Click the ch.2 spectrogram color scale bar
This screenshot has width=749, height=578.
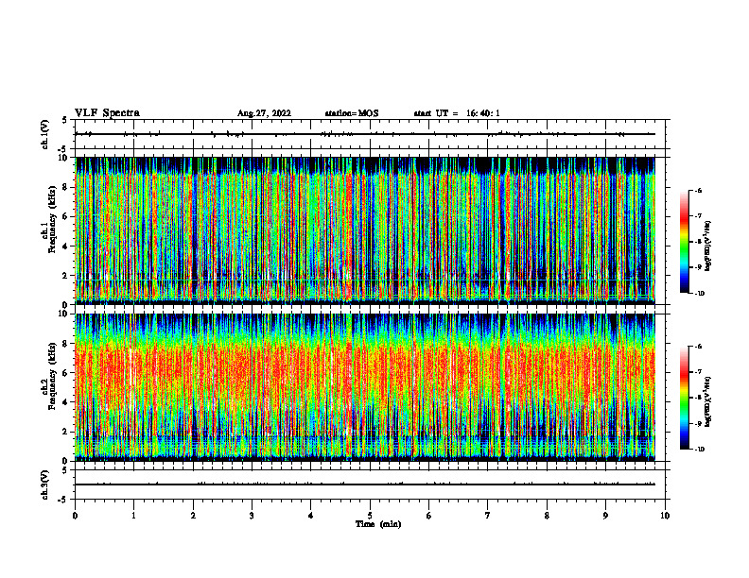[x=684, y=398]
